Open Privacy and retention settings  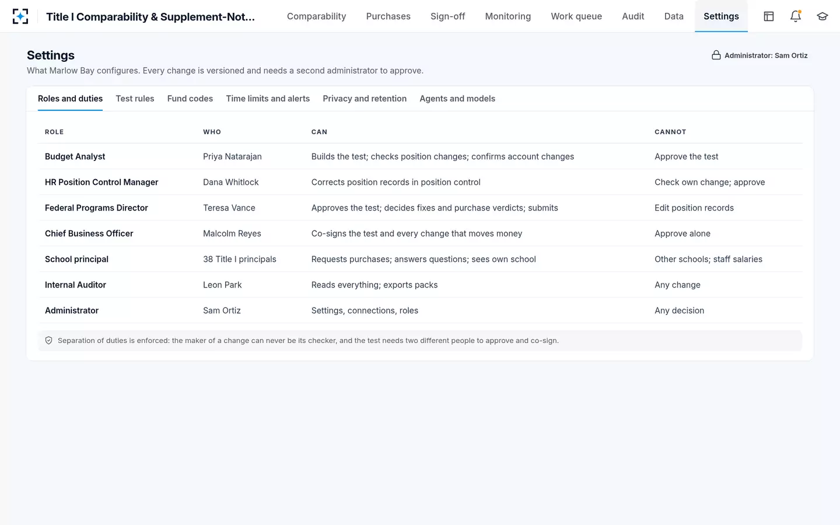365,99
